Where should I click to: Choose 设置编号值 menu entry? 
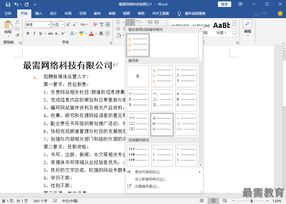(x=147, y=186)
